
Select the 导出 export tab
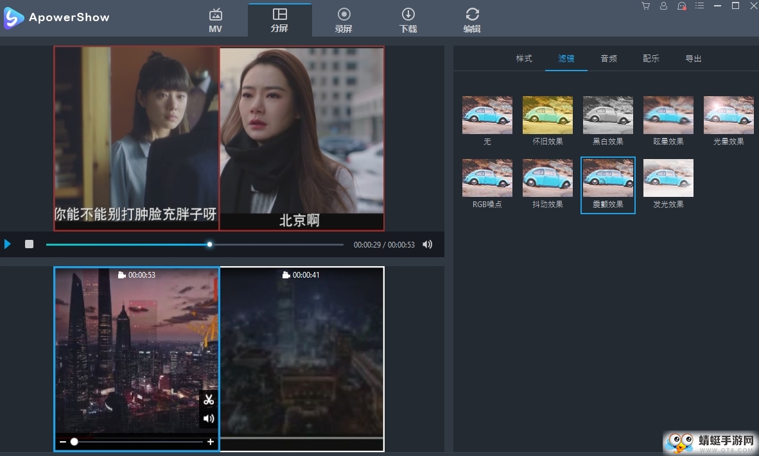(x=694, y=58)
